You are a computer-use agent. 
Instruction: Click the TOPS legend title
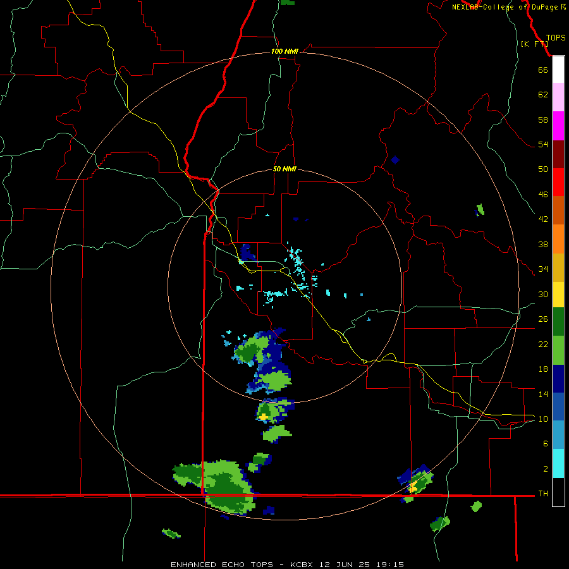(x=556, y=38)
